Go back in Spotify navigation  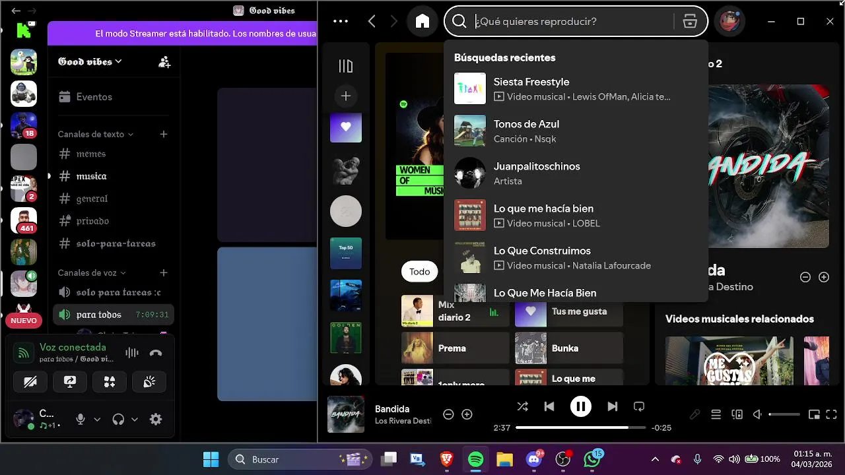pos(372,21)
